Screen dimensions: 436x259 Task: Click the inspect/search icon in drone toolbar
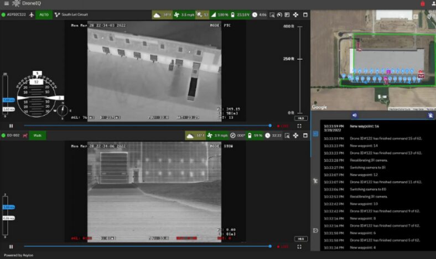272,15
